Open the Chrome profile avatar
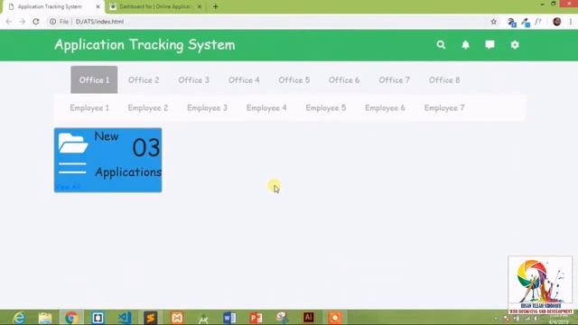Image resolution: width=578 pixels, height=325 pixels. 557,22
